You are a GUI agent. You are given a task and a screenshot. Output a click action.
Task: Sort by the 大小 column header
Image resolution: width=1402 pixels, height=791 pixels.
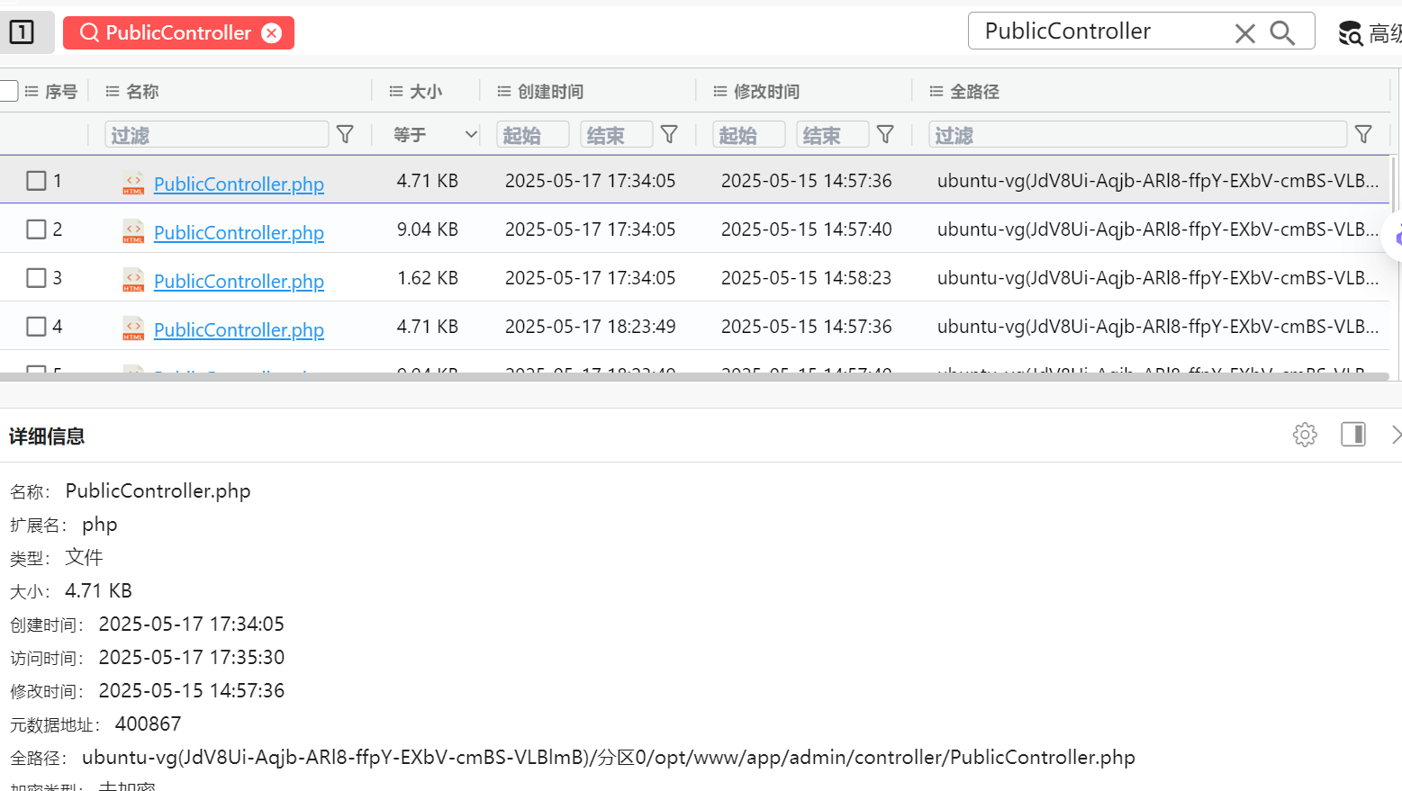point(426,92)
